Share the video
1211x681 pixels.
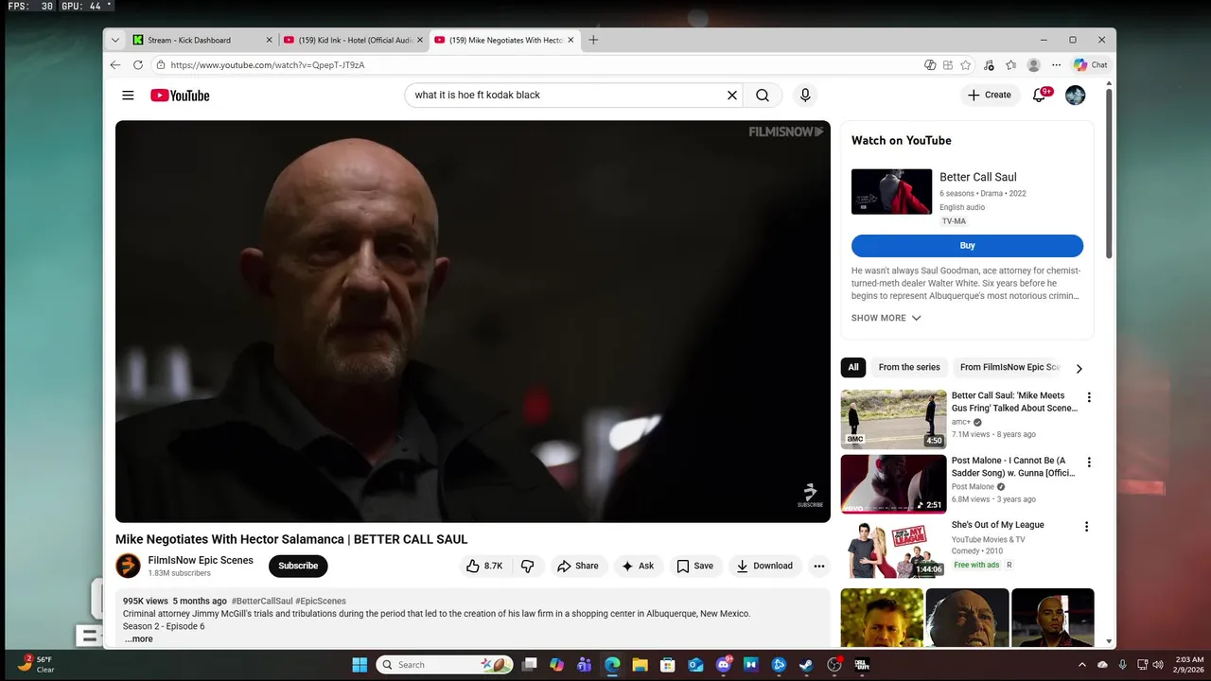[577, 566]
